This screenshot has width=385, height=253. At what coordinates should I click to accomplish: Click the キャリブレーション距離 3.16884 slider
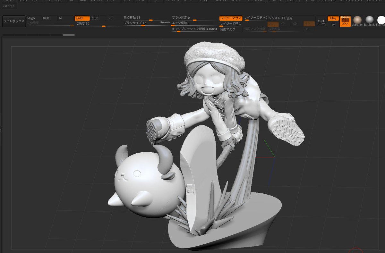[194, 29]
